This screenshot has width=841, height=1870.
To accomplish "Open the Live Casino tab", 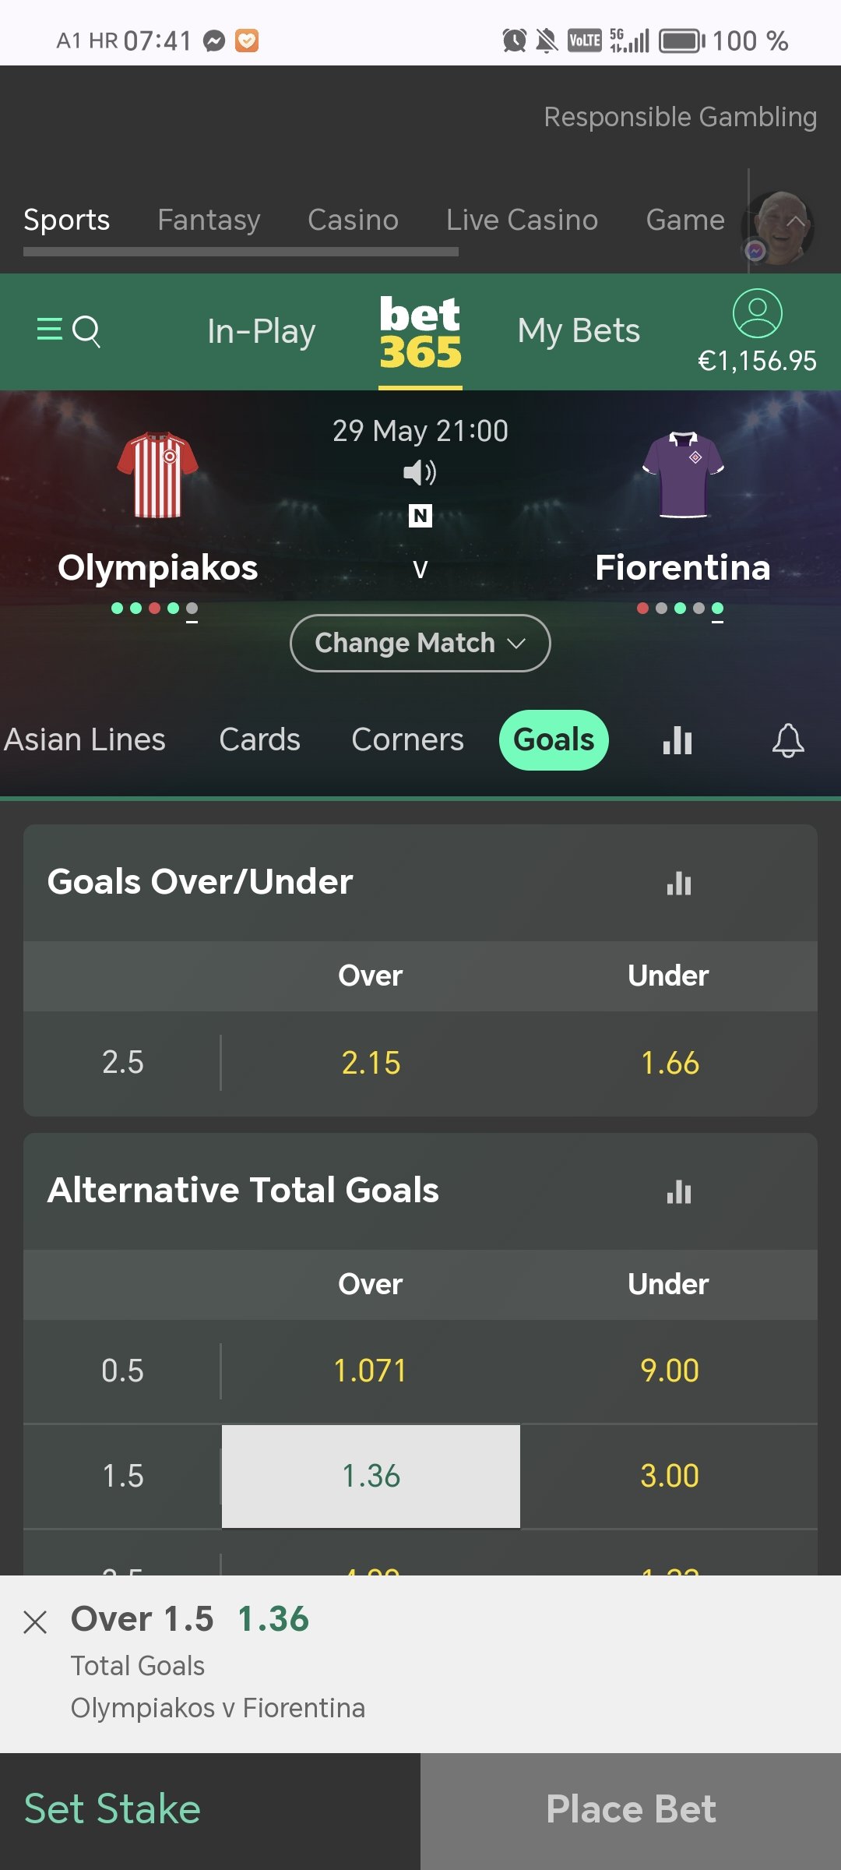I will click(522, 220).
